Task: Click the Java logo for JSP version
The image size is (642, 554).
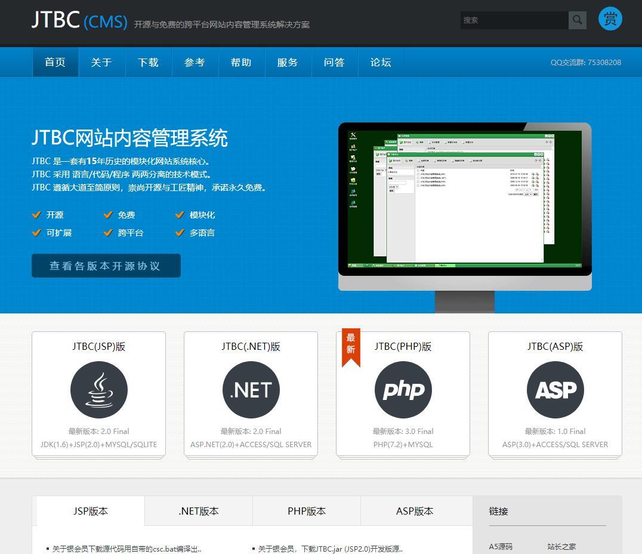Action: (99, 390)
